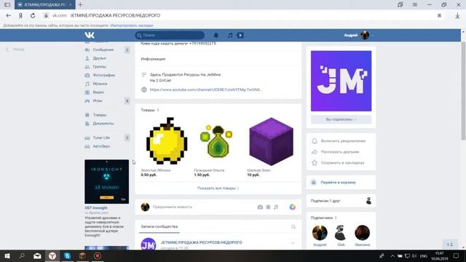
Task: Open Windows Start menu
Action: pyautogui.click(x=7, y=255)
